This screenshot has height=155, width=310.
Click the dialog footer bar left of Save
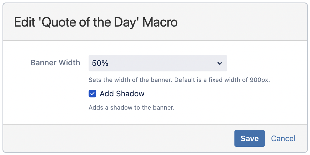116,138
